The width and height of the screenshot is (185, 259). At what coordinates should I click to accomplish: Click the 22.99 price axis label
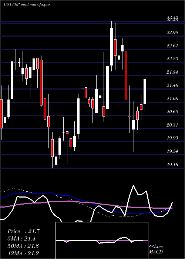172,33
